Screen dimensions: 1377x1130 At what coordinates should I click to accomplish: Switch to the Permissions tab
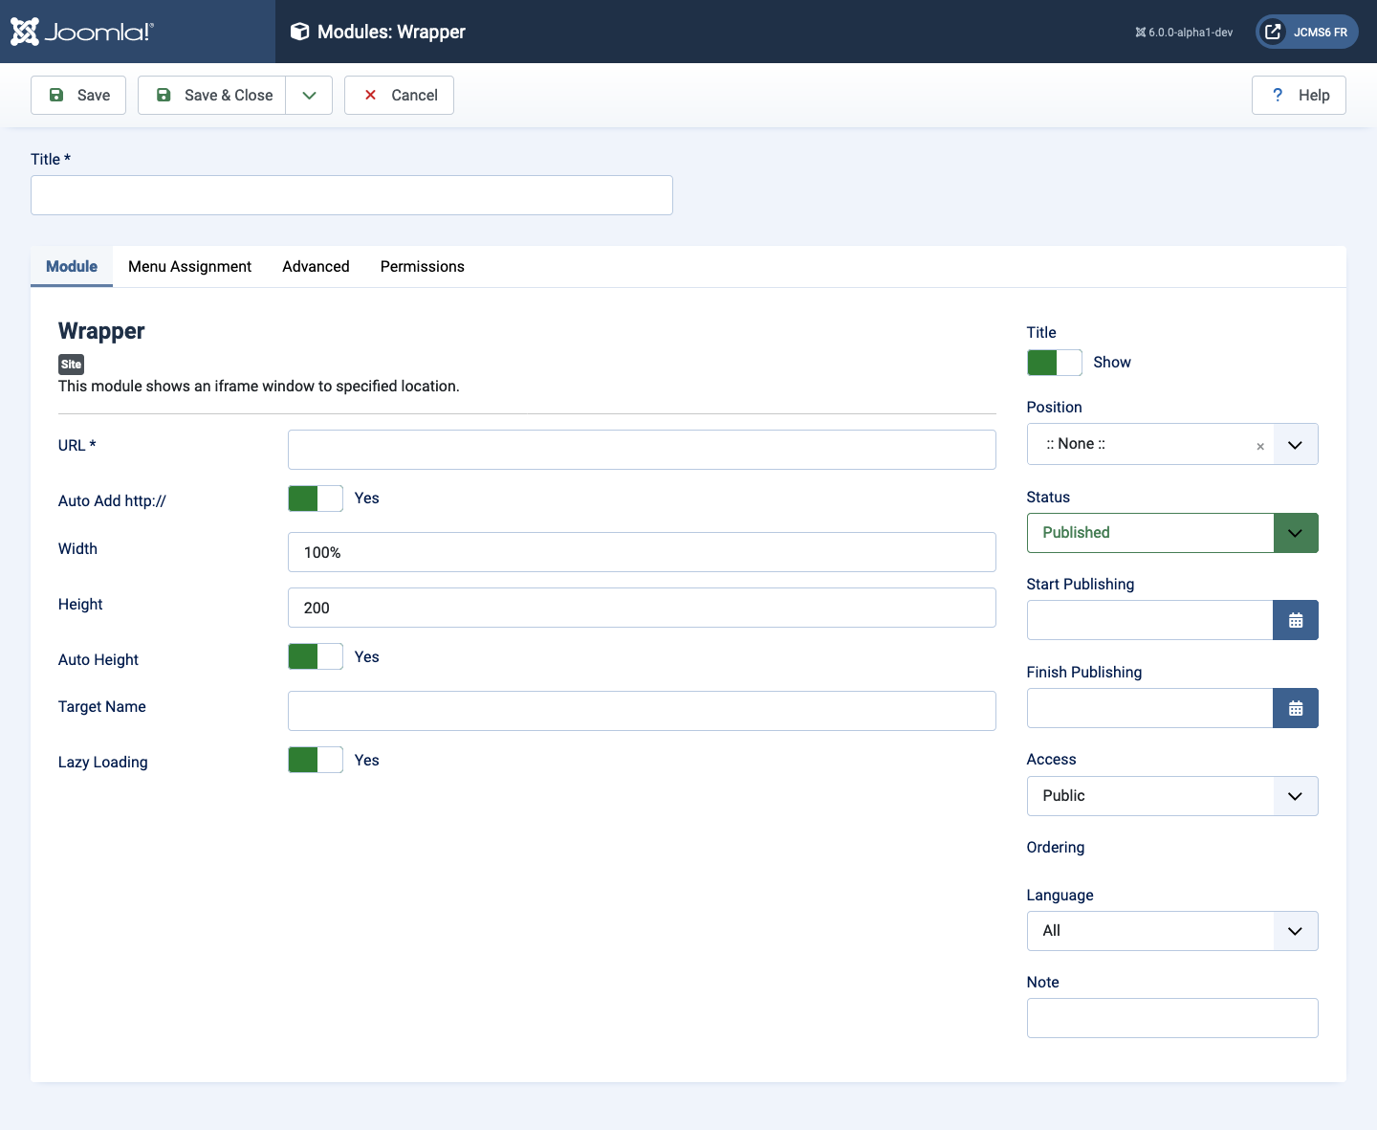point(422,266)
